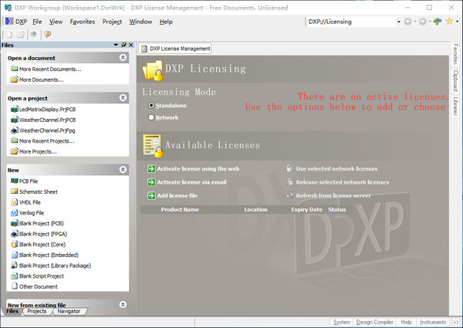Viewport: 463px width, 328px height.
Task: Click Activate license using the web
Action: [x=198, y=169]
